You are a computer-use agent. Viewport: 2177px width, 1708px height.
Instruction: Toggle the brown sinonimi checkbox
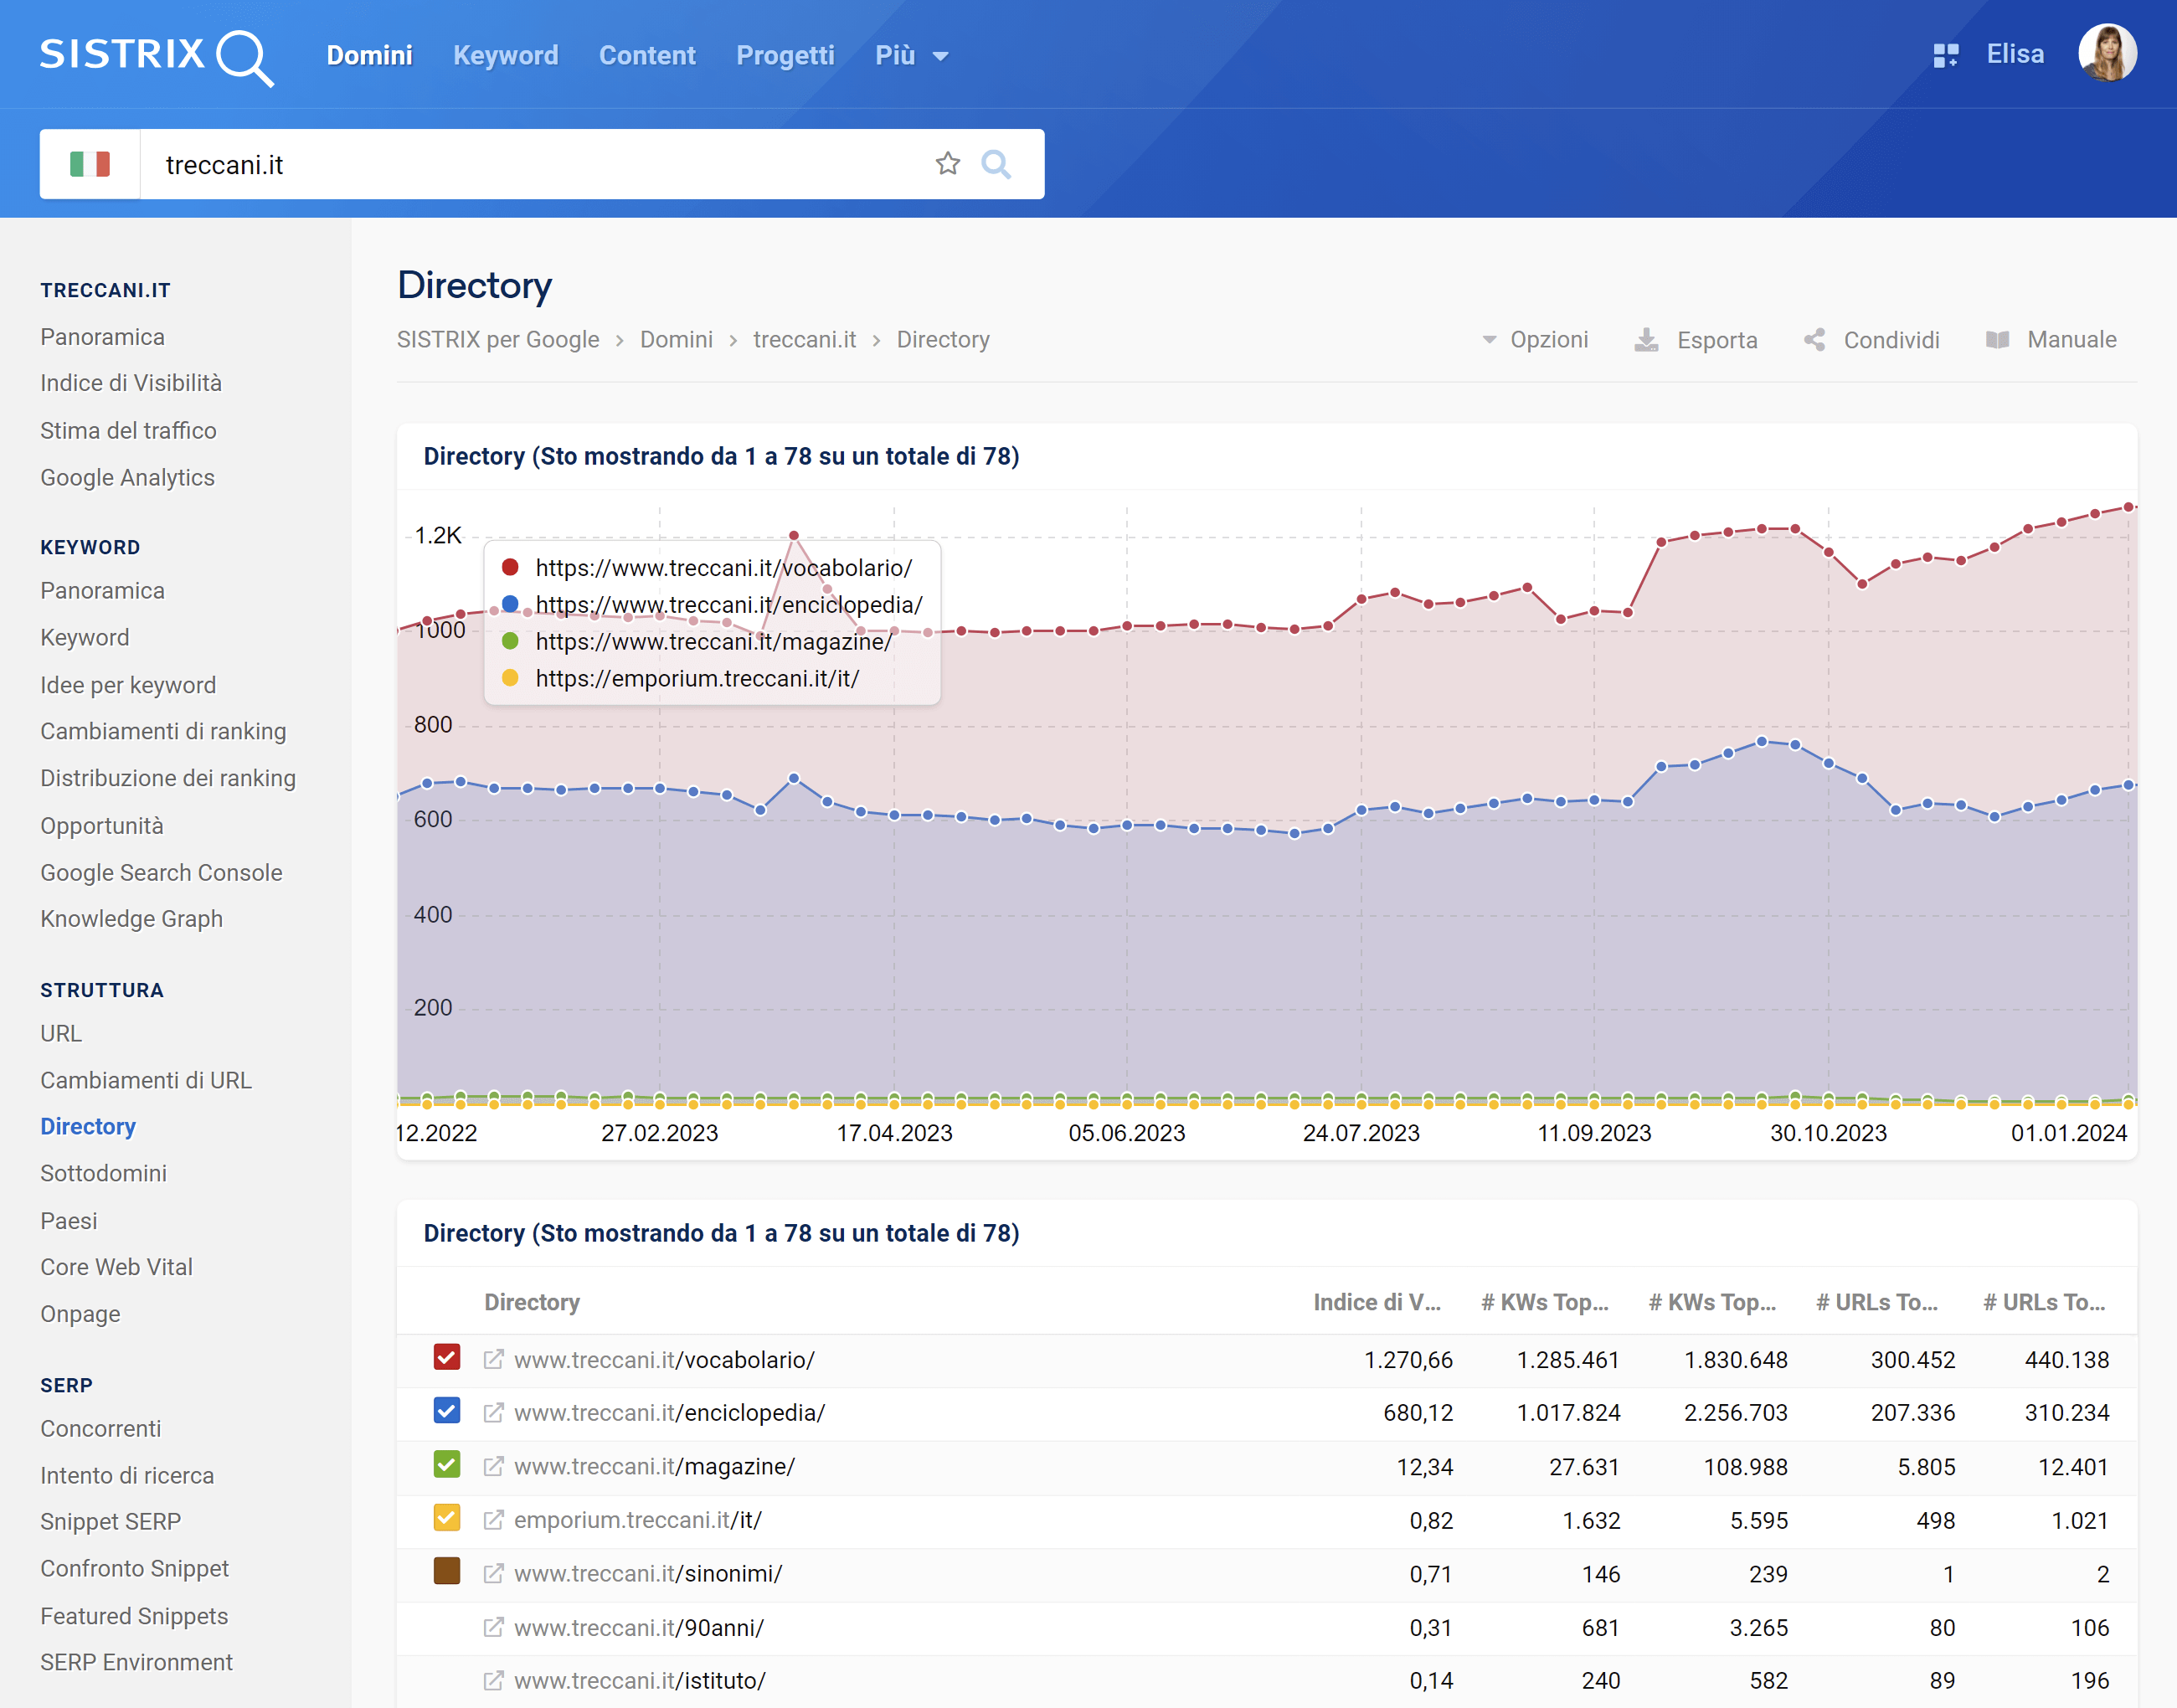coord(447,1571)
